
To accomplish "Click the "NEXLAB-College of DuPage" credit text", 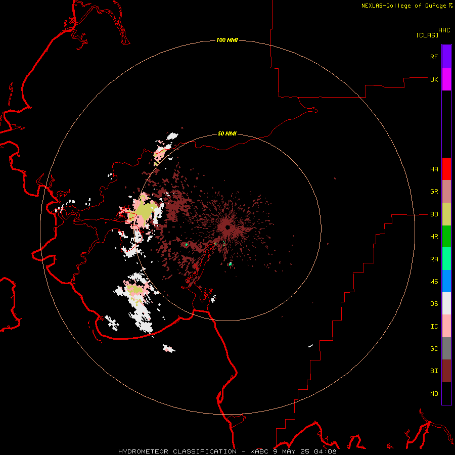I will pos(403,6).
